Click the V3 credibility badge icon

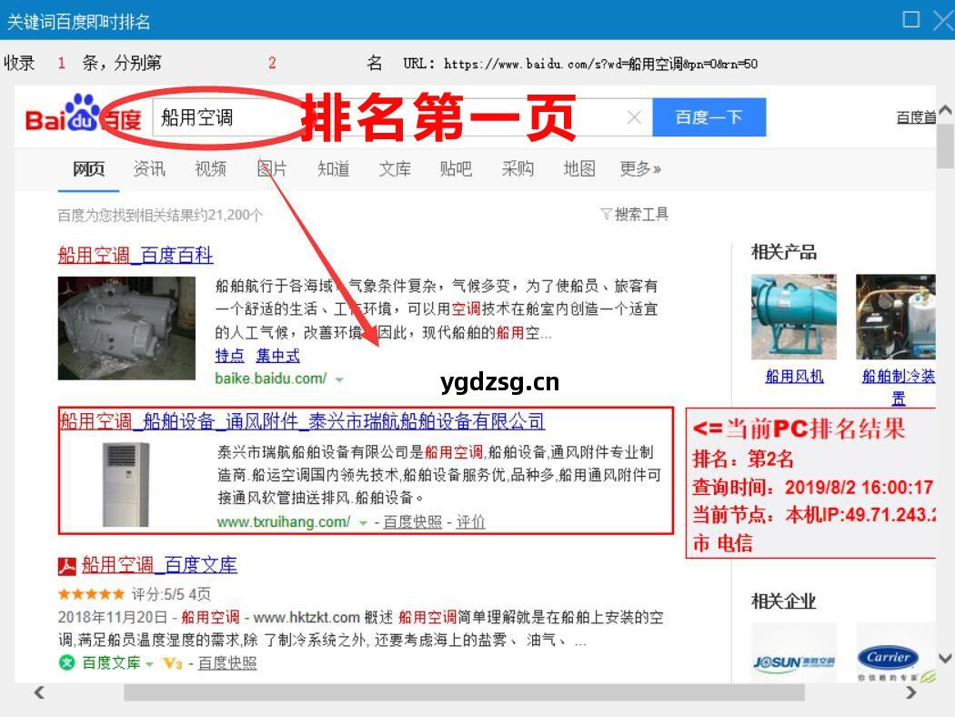172,663
